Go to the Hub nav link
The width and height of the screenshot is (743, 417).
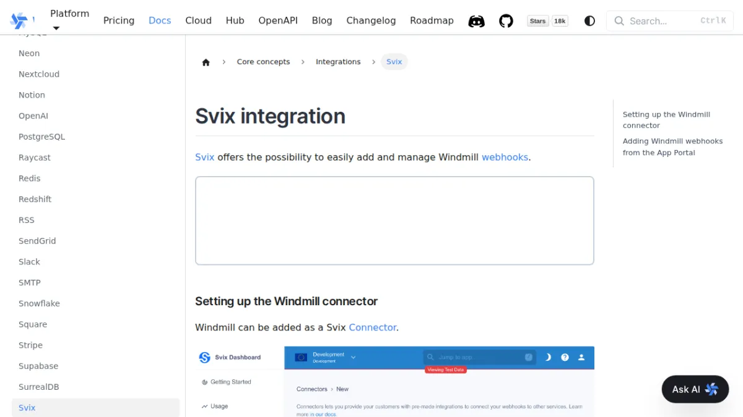click(235, 20)
